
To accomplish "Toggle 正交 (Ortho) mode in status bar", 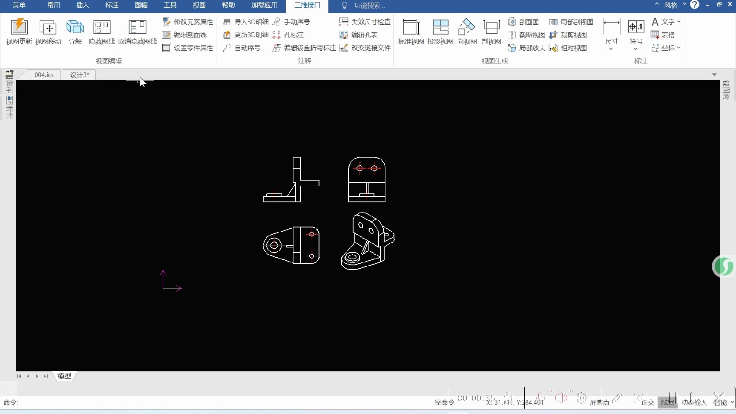I will tap(647, 402).
